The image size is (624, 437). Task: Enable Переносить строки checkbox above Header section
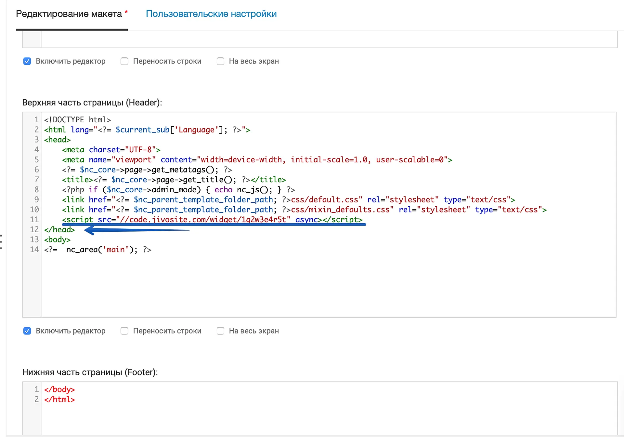point(124,61)
